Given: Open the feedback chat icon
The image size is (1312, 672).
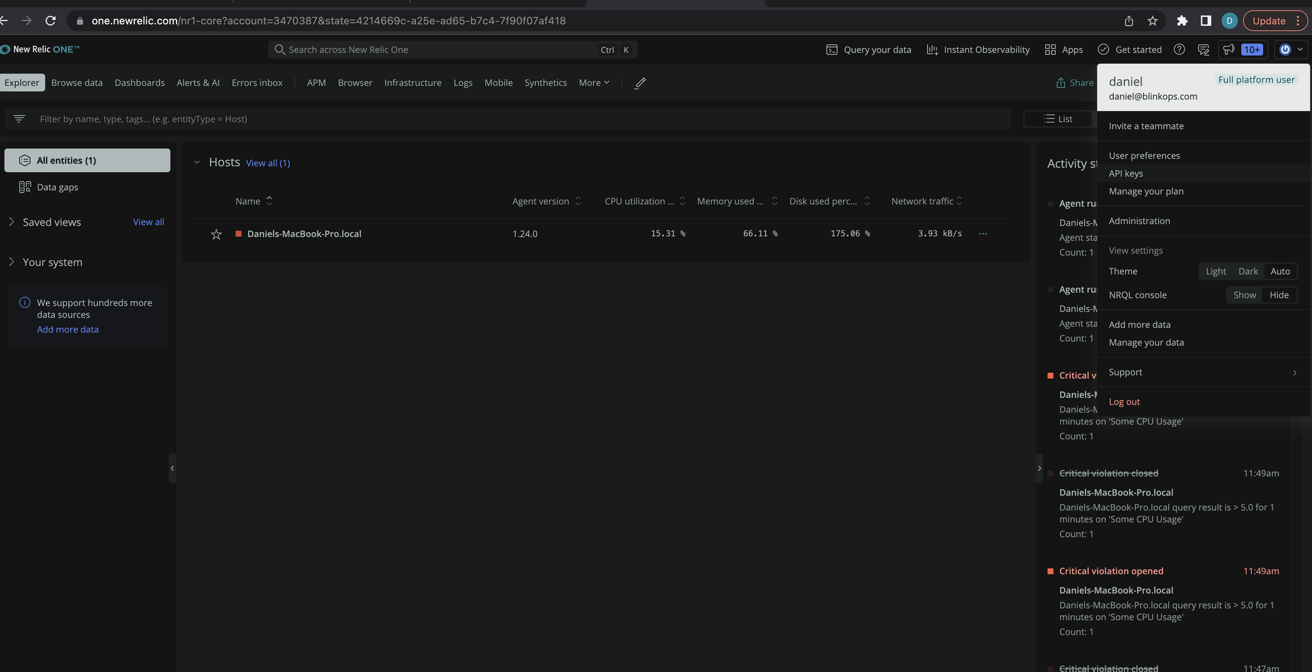Looking at the screenshot, I should click(x=1204, y=50).
